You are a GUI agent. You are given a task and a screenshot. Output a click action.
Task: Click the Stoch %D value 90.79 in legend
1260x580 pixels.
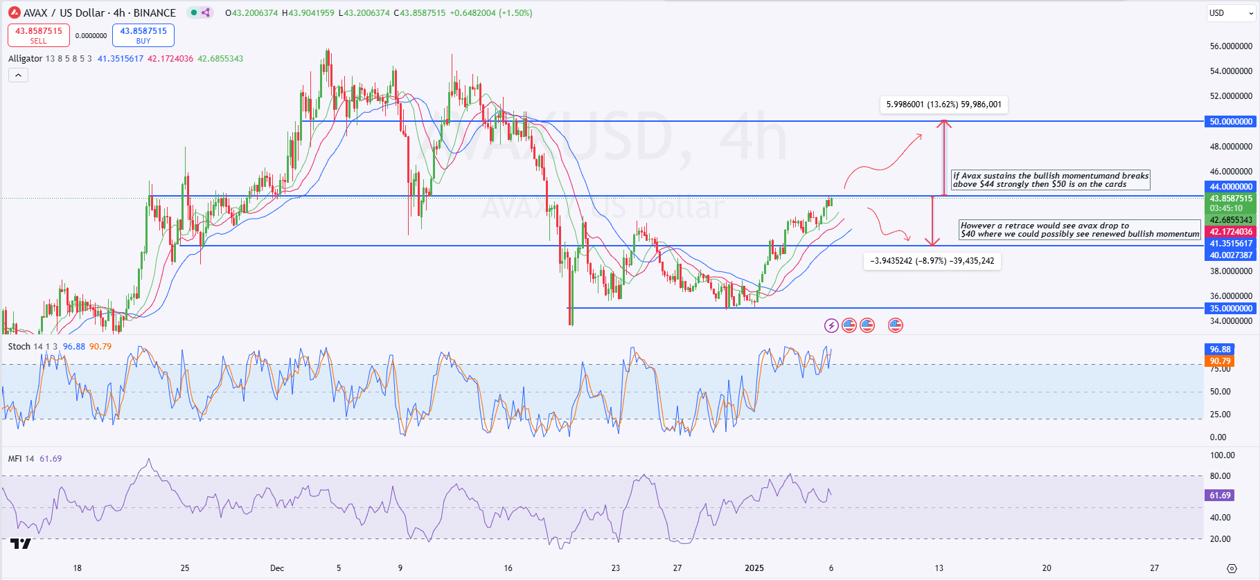(100, 347)
